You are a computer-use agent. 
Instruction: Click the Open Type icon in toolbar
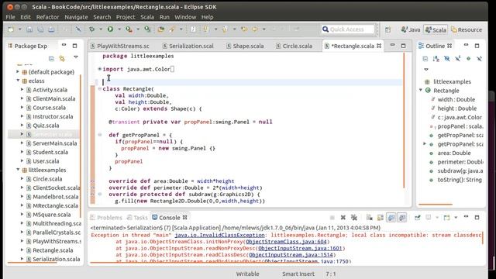161,29
